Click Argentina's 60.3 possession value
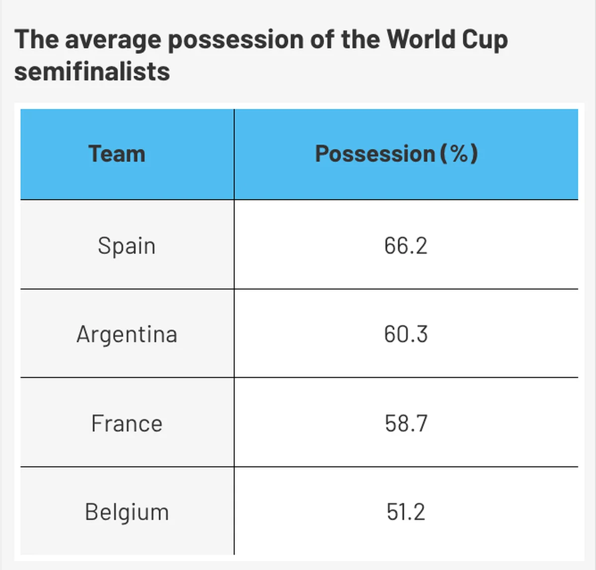The image size is (596, 570). click(x=406, y=334)
